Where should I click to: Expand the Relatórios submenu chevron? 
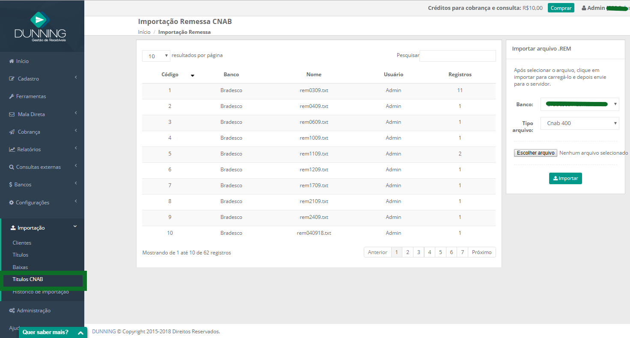(x=76, y=148)
